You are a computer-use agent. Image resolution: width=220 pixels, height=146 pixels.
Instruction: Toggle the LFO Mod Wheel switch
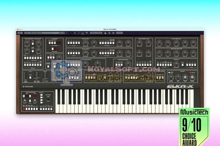pos(33,51)
